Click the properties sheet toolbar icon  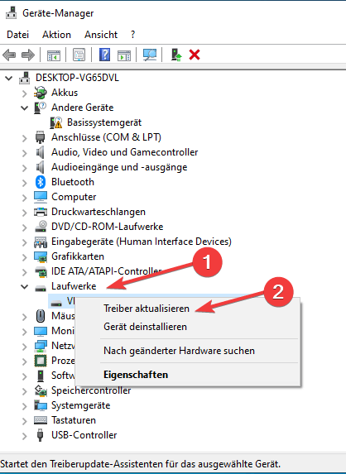click(79, 55)
